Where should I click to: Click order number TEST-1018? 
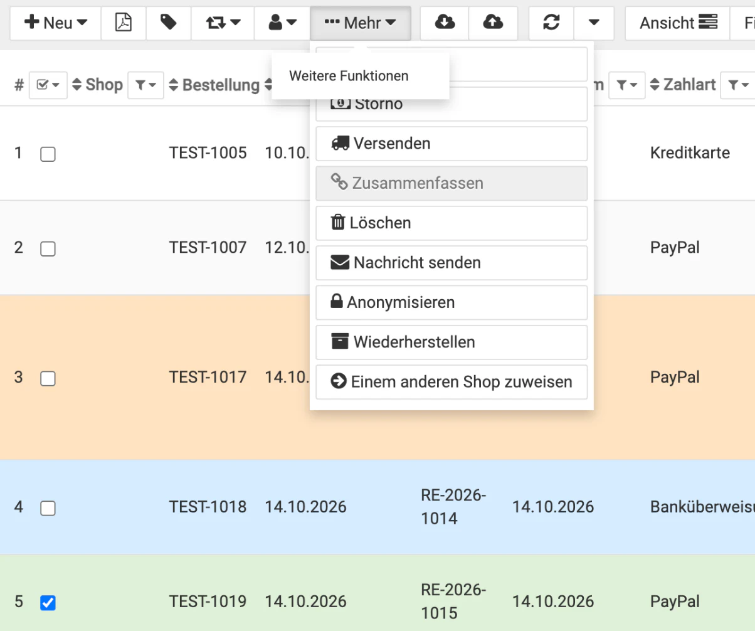(x=208, y=507)
